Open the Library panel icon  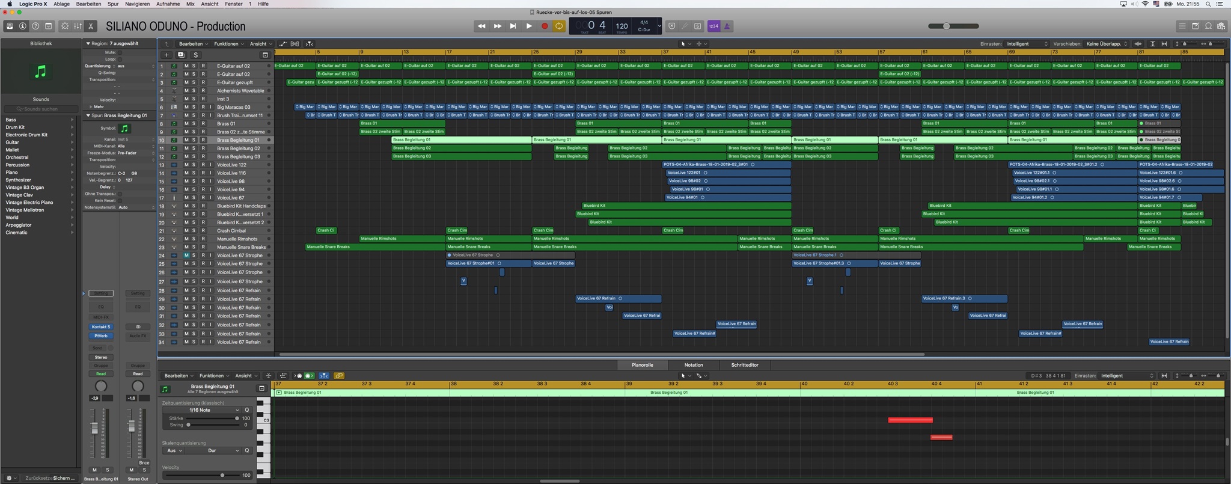click(10, 26)
